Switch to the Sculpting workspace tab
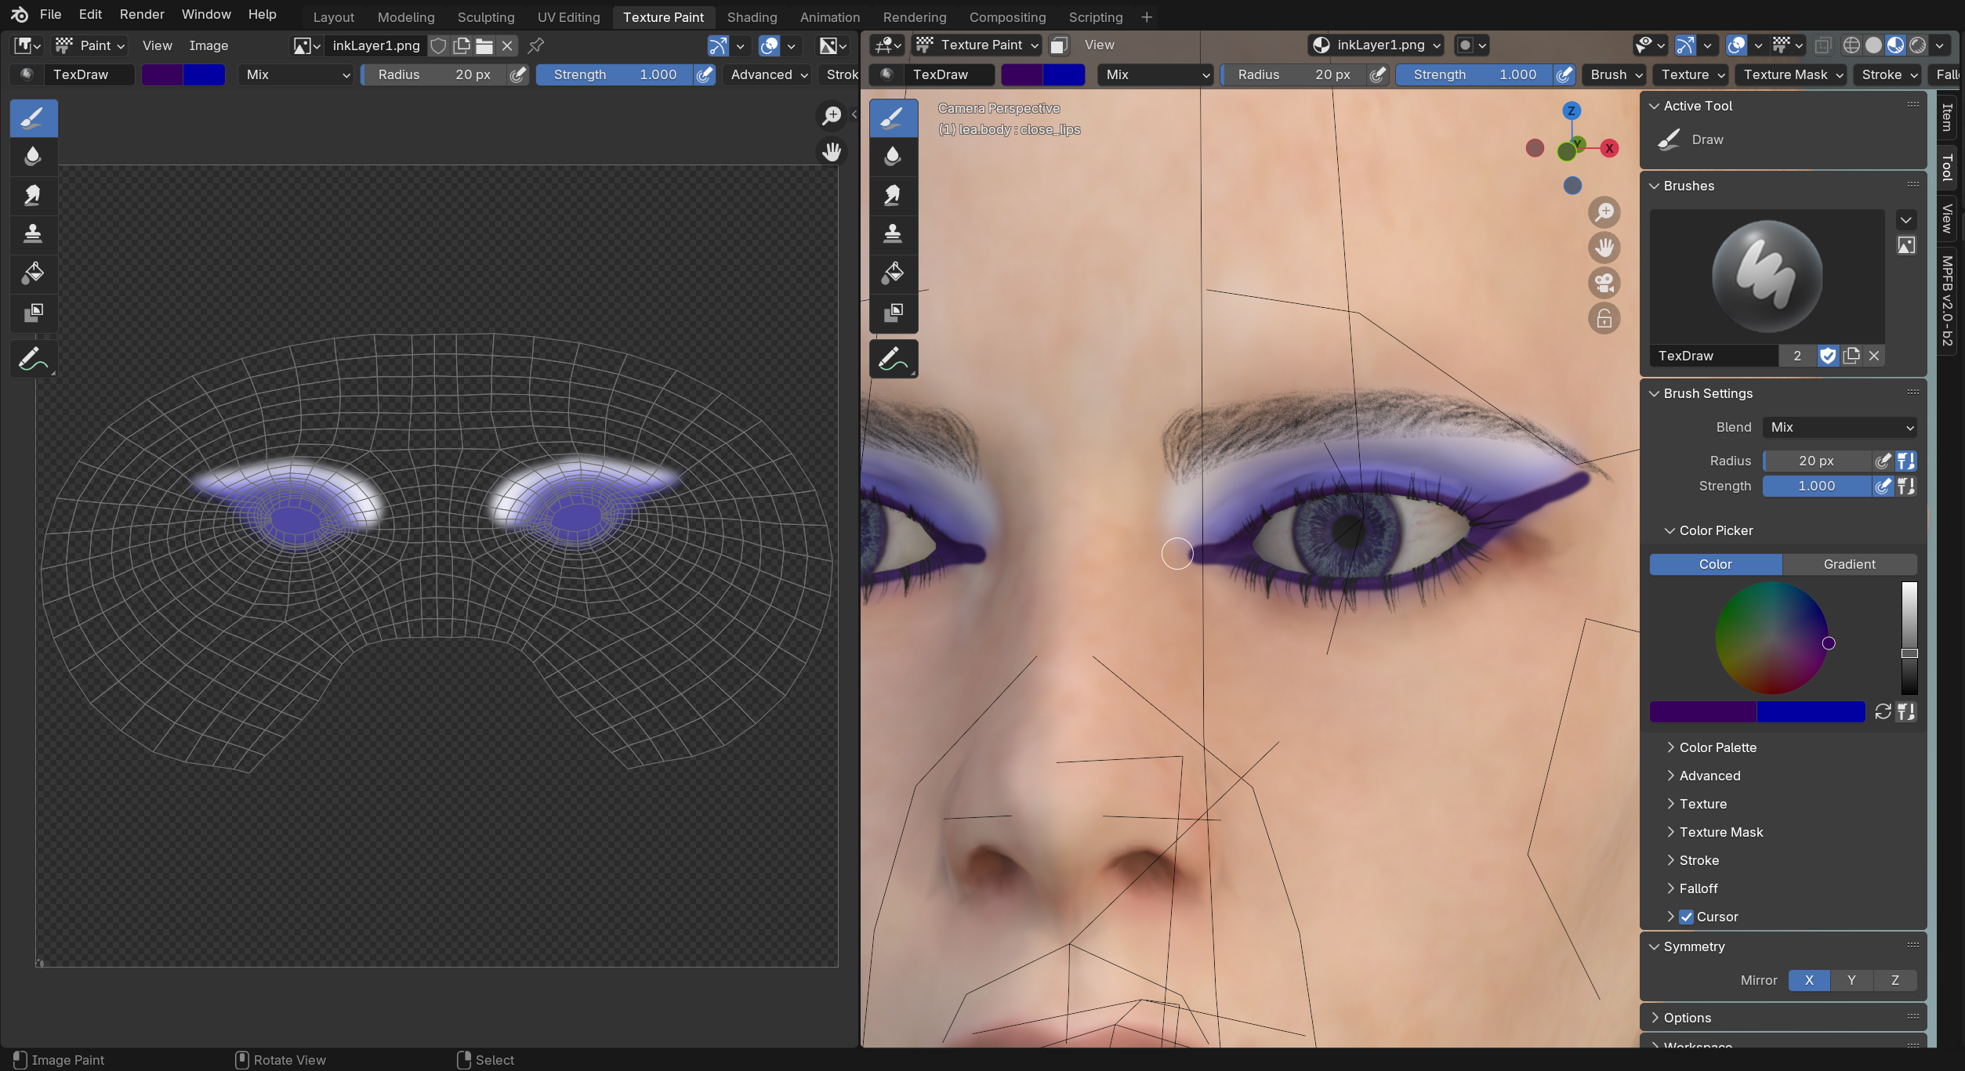The width and height of the screenshot is (1965, 1071). [486, 16]
